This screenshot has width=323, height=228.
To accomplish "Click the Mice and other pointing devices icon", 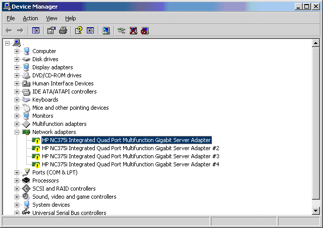I will coord(26,108).
